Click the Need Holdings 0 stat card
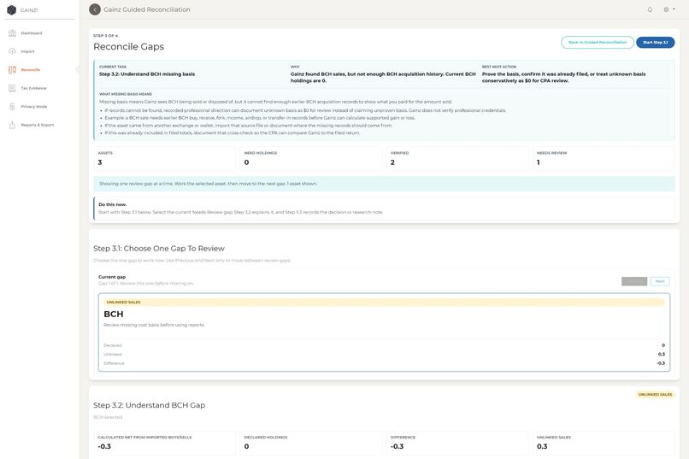 pos(310,159)
